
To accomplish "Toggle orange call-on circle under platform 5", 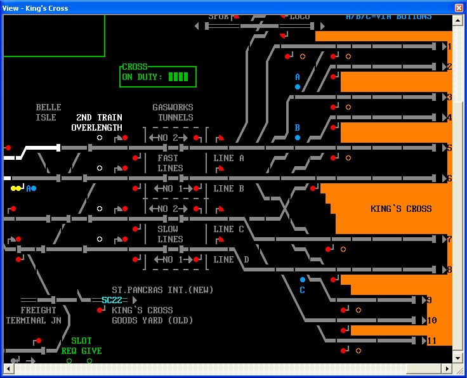I will 348,158.
